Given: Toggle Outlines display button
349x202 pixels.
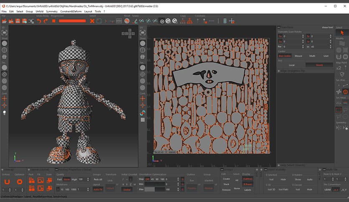Looking at the screenshot, I should coord(248,179).
